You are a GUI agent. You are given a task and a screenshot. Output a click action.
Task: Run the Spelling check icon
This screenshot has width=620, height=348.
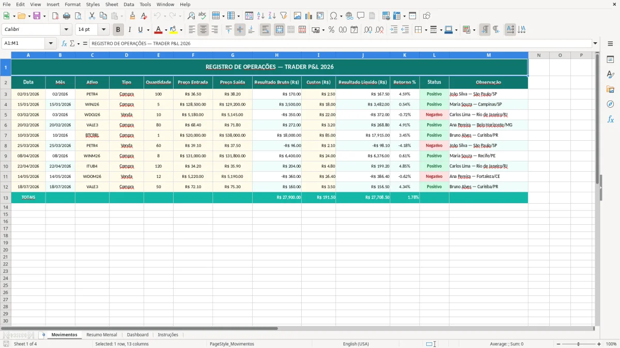203,16
